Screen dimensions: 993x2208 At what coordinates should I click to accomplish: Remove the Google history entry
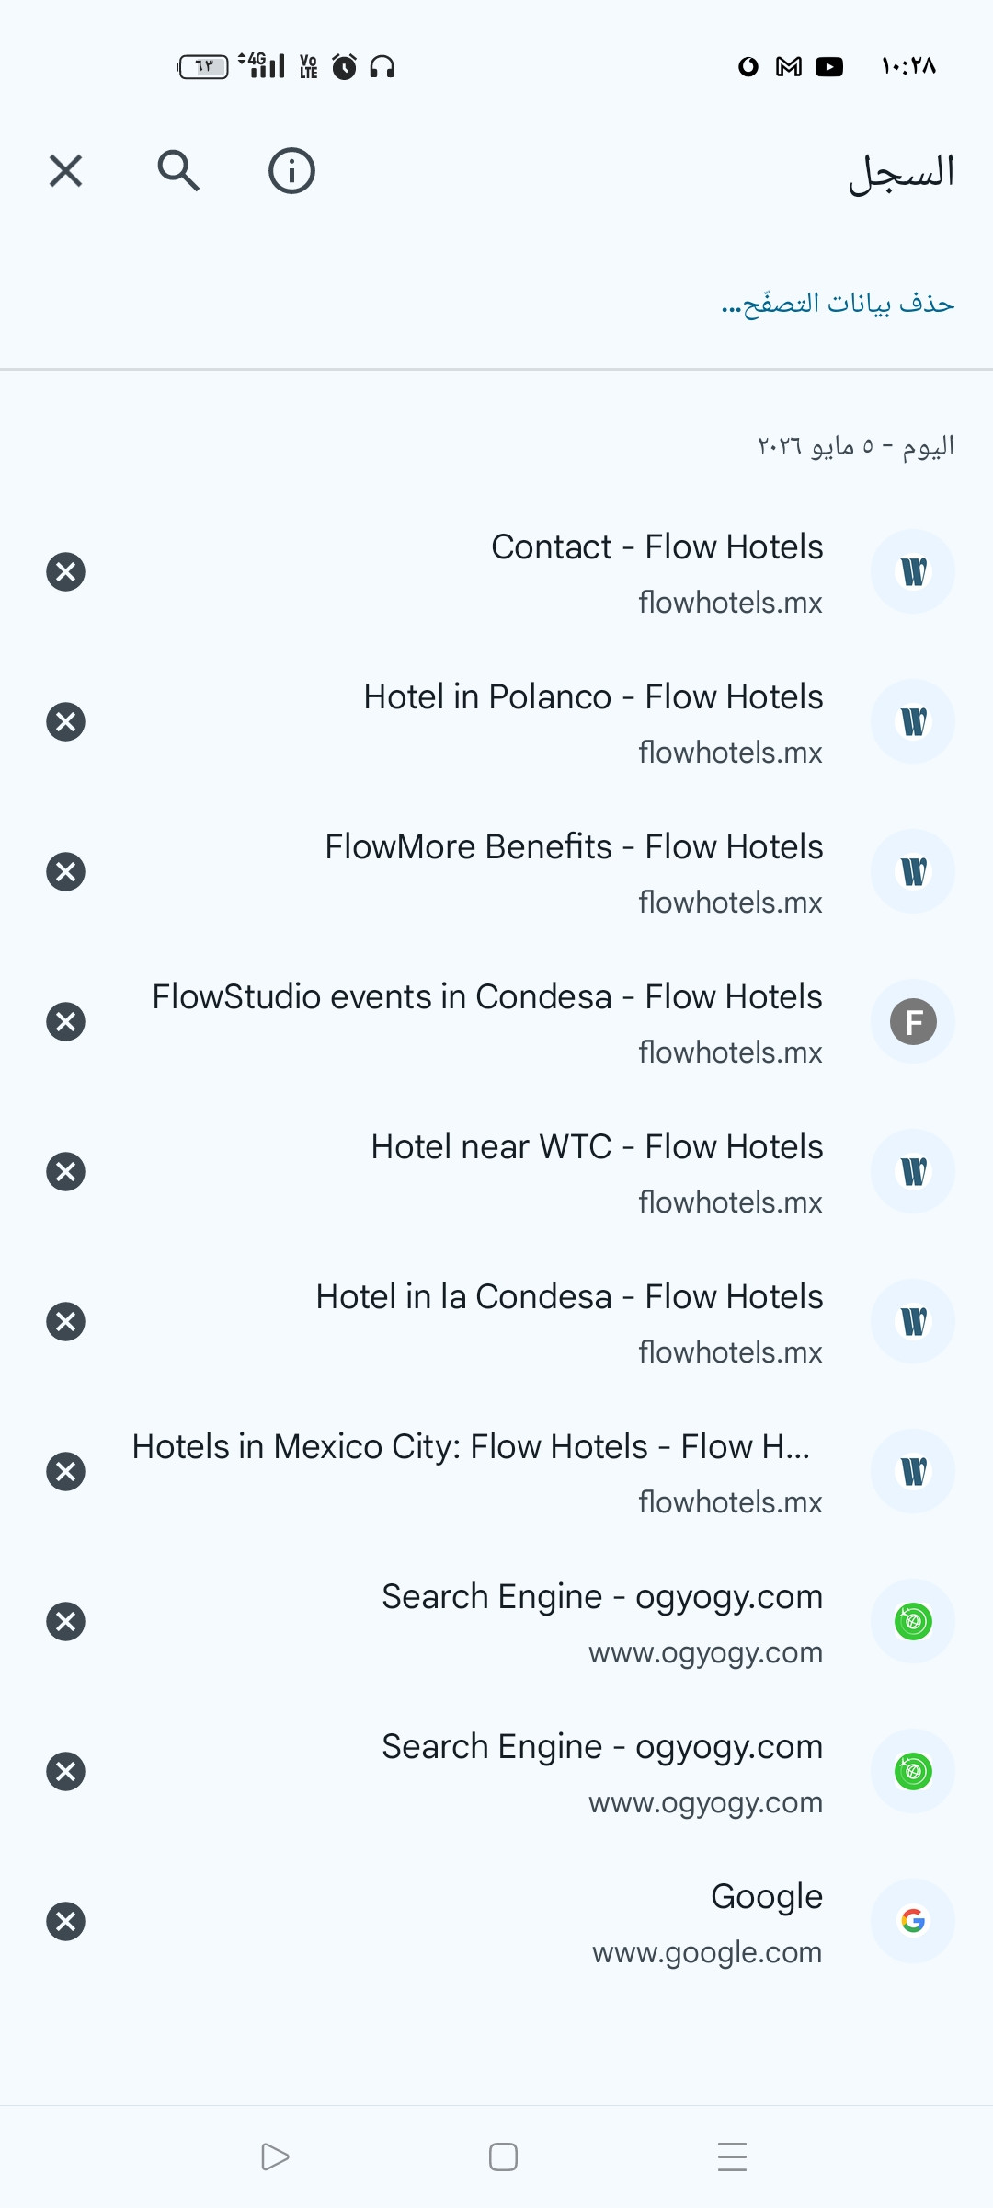click(x=65, y=1921)
